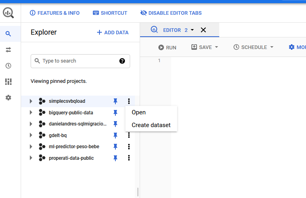
Task: Click the search help question-mark icon
Action: pos(122,61)
